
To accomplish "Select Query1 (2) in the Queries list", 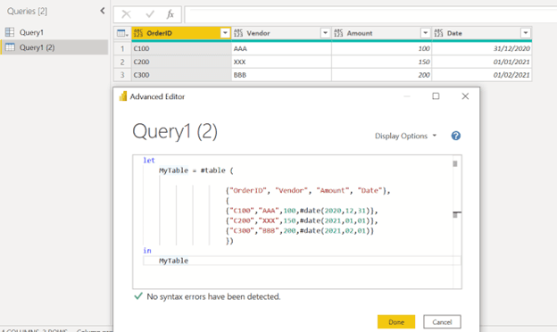I will 54,47.
